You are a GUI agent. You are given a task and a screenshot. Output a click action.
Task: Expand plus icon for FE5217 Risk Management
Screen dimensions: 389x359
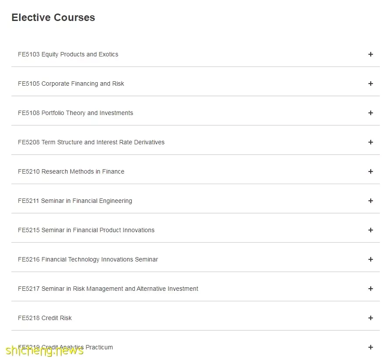[x=370, y=289]
